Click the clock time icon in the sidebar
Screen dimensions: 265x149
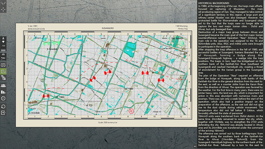point(3,98)
